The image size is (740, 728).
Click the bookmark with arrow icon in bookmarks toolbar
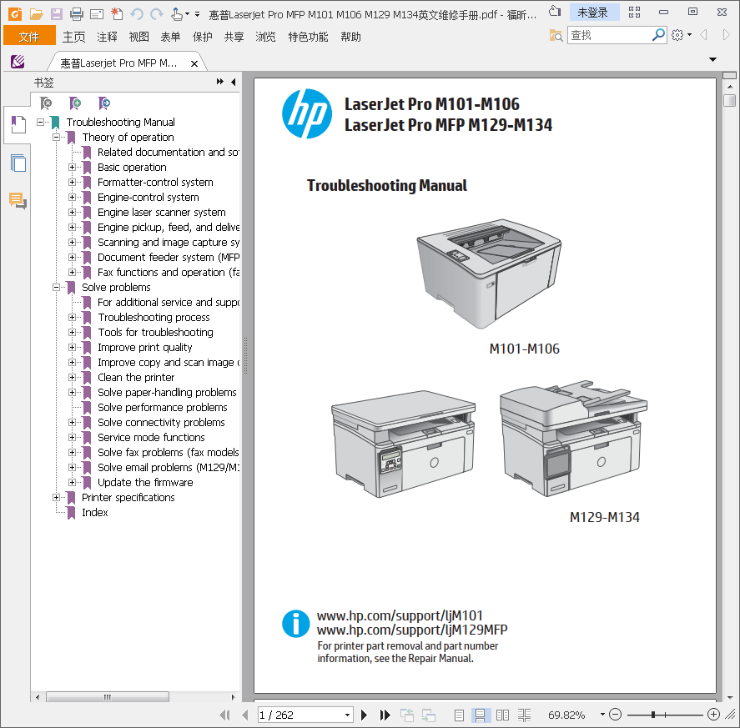click(x=103, y=103)
